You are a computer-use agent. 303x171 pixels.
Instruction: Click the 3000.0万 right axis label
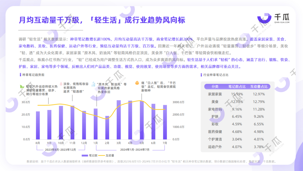178,102
